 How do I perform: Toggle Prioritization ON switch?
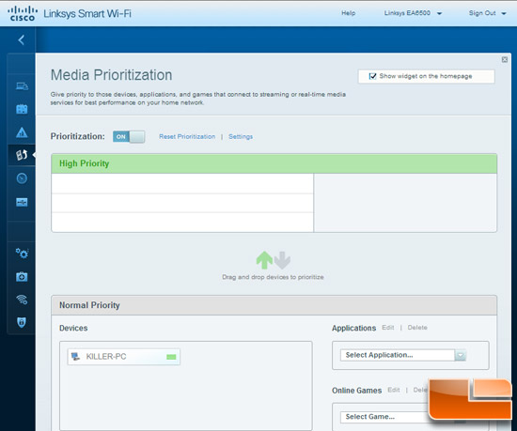tap(129, 137)
